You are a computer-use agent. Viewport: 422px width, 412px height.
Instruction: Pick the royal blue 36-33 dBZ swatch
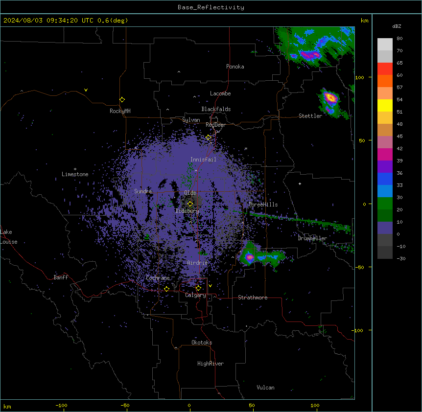pos(385,179)
